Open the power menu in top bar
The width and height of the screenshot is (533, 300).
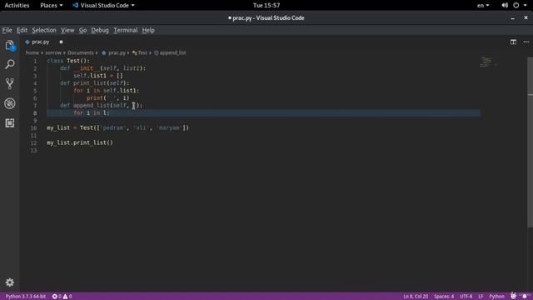(516, 5)
